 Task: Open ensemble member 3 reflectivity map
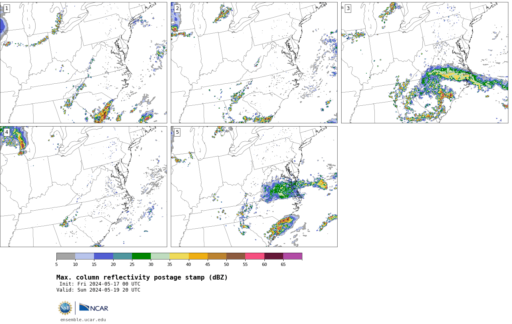click(424, 62)
